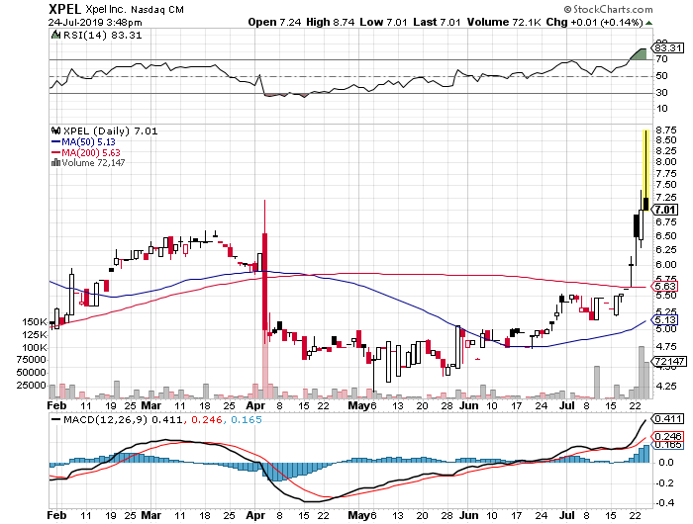693x524 pixels.
Task: Click the MACD axis label -0.4
Action: (x=665, y=503)
